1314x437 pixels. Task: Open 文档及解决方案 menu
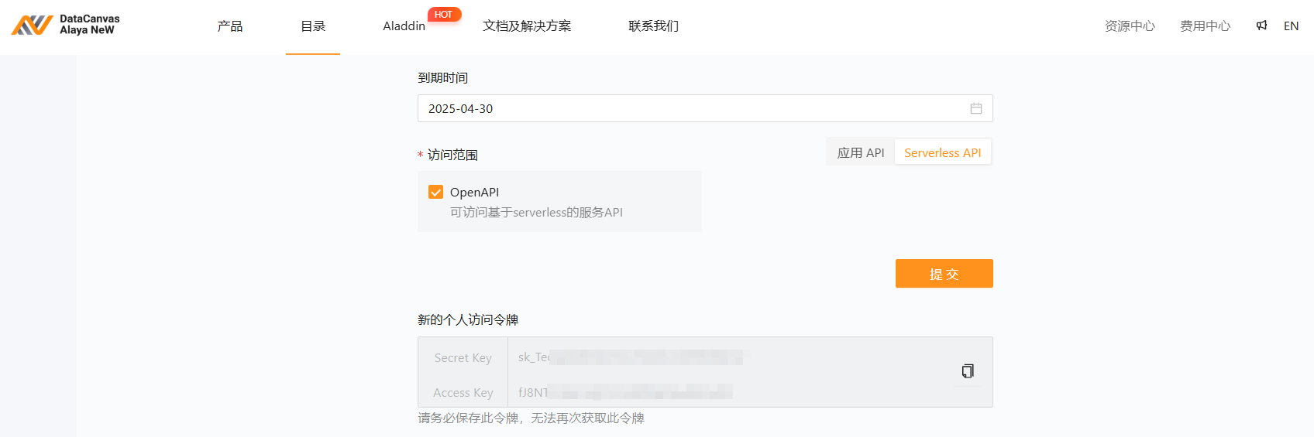pos(527,26)
